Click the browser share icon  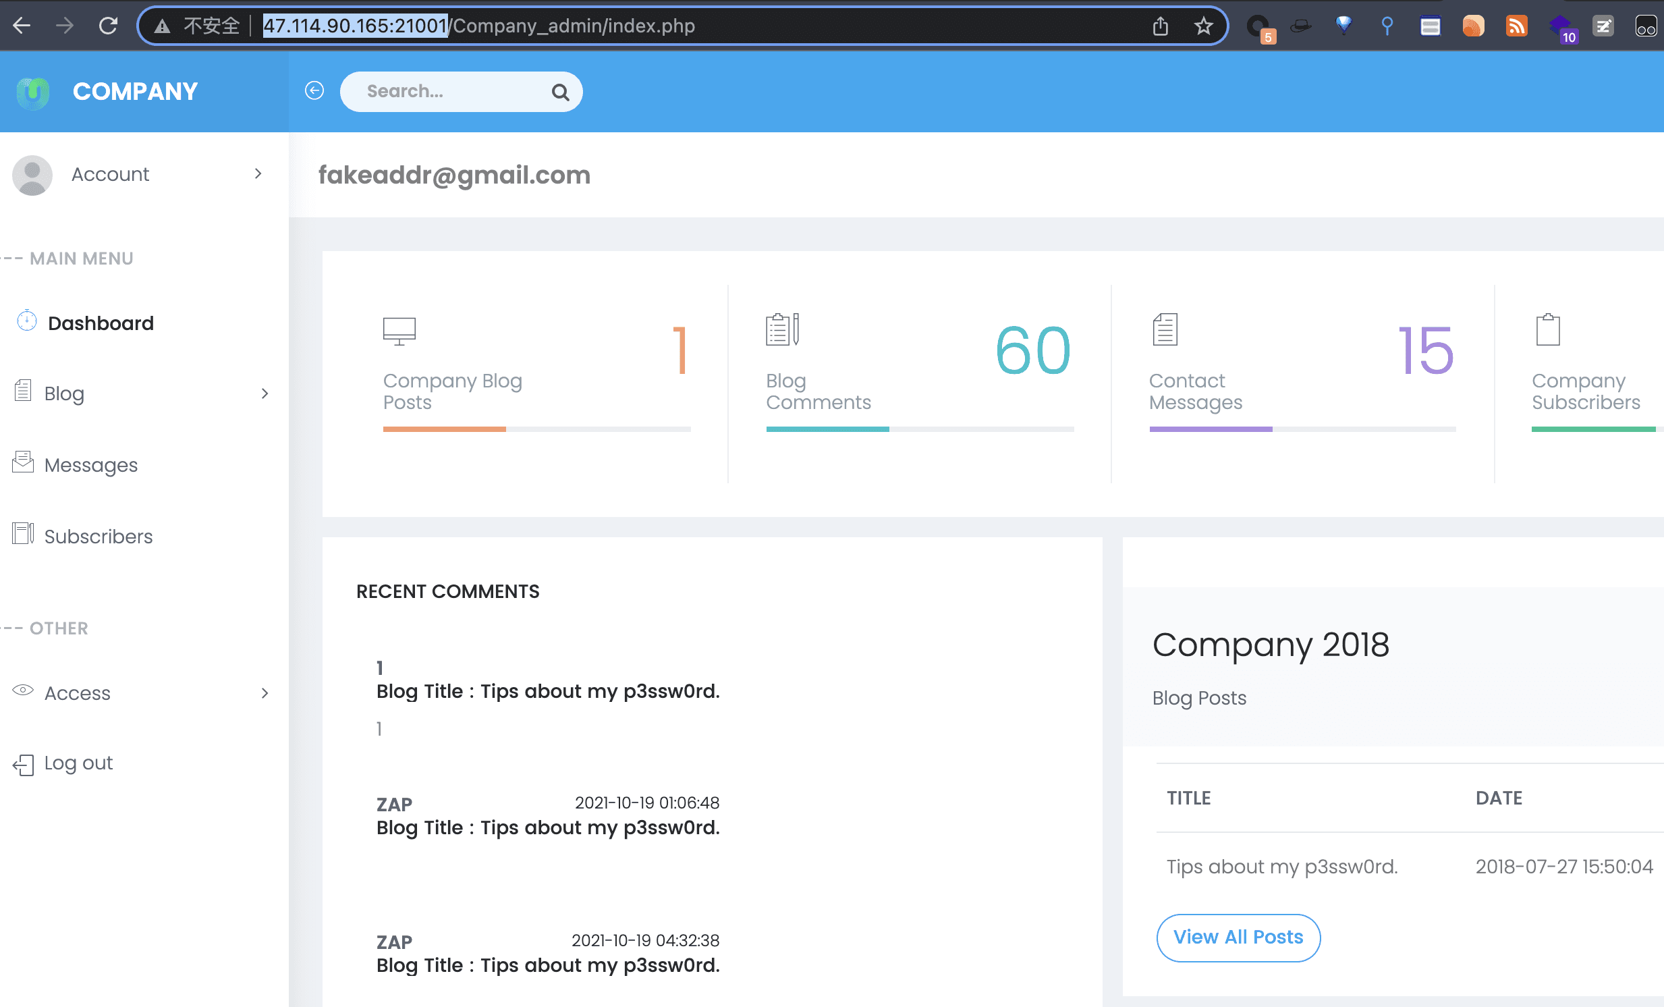tap(1159, 26)
